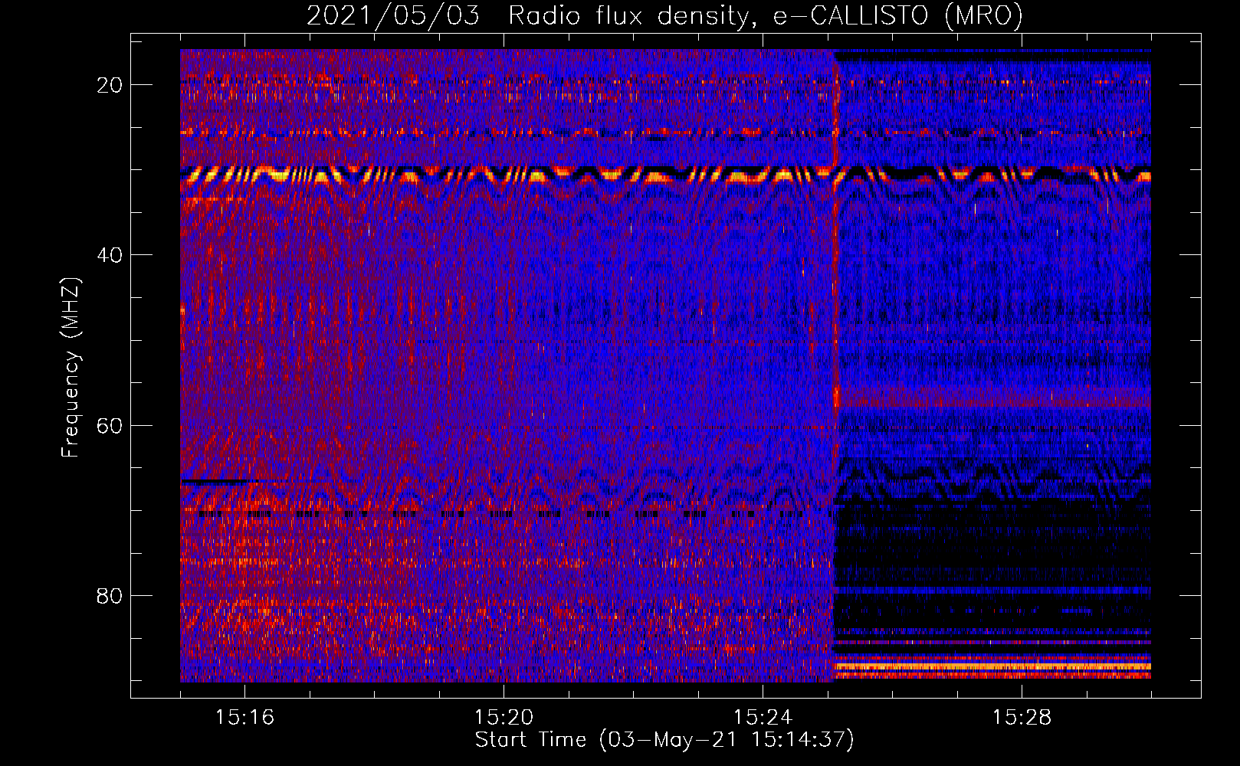Click the 60 MHz frequency tick label
This screenshot has height=766, width=1240.
pos(110,425)
